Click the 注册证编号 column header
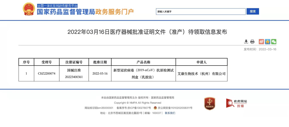The height and width of the screenshot is (127, 289). [74, 62]
